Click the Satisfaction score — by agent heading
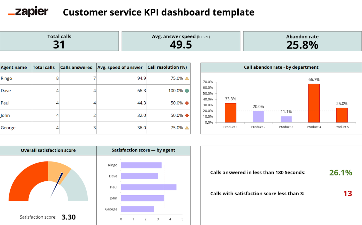 pyautogui.click(x=143, y=150)
